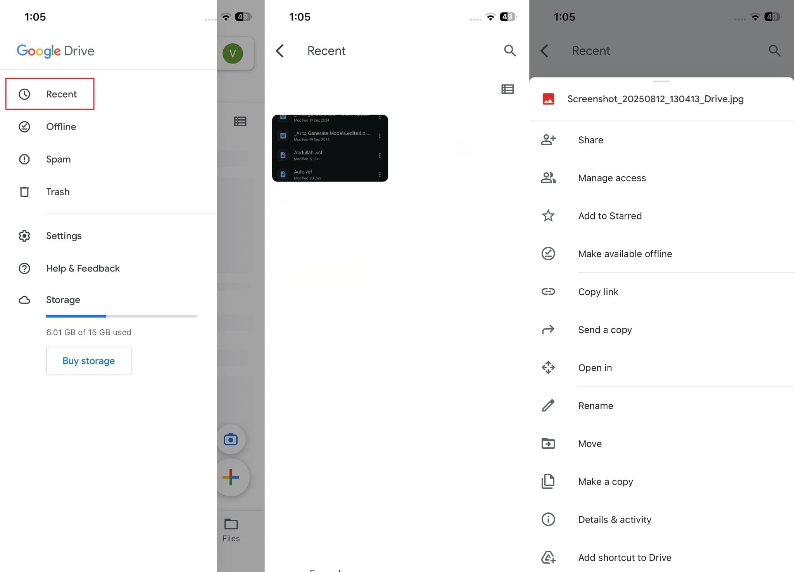This screenshot has height=572, width=794.
Task: Click the Settings gear icon
Action: pyautogui.click(x=24, y=236)
